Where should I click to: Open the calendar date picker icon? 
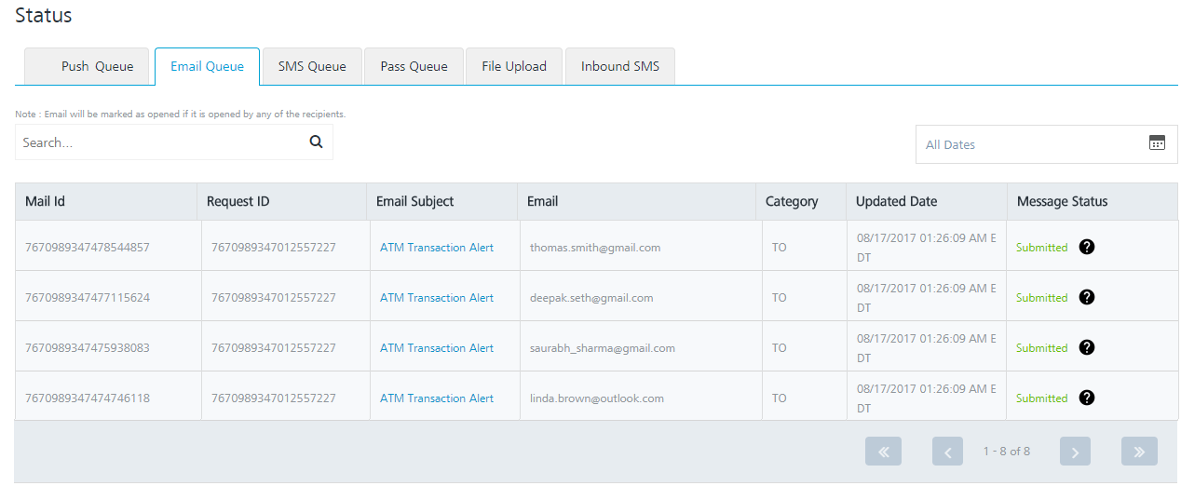(1157, 143)
